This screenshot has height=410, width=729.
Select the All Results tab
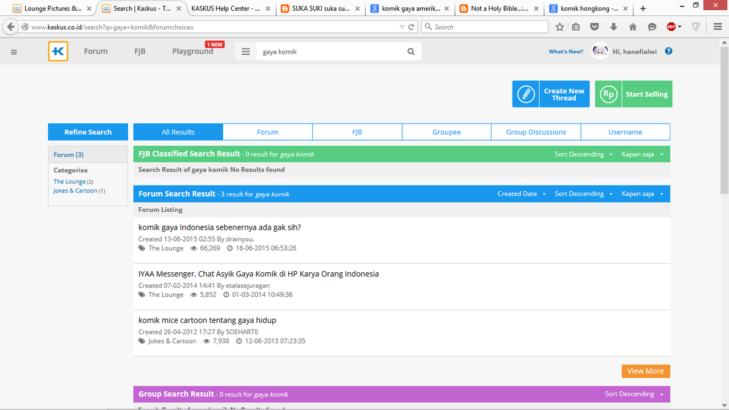(178, 132)
